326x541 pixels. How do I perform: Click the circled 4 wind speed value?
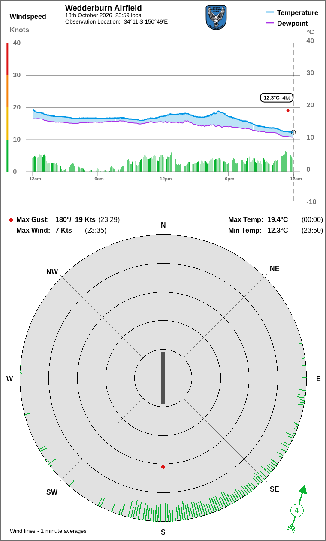pos(297,511)
